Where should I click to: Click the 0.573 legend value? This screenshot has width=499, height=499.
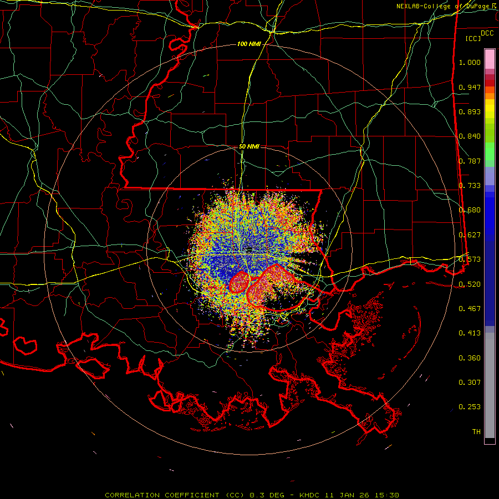(x=470, y=259)
